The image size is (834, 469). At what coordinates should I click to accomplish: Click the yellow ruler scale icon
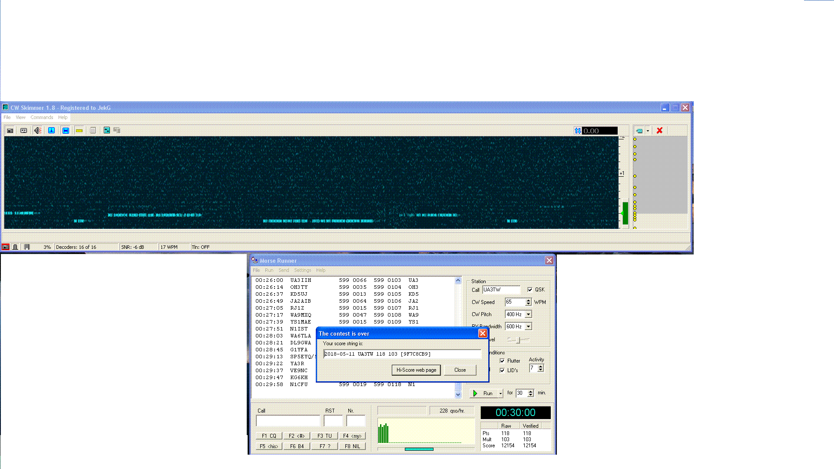coord(79,131)
